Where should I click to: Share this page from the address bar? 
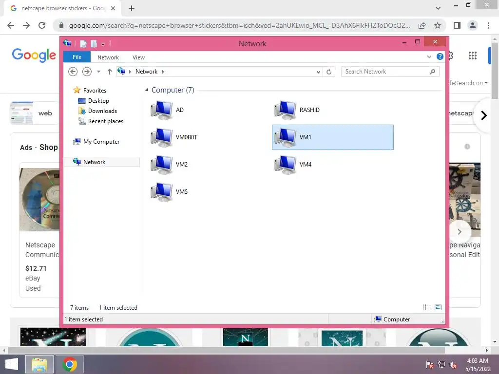(422, 25)
